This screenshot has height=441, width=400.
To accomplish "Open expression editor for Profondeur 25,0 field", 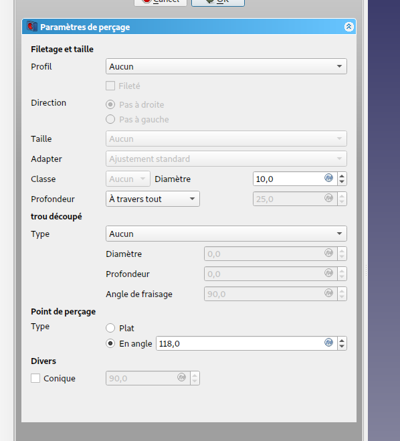I will tap(328, 198).
